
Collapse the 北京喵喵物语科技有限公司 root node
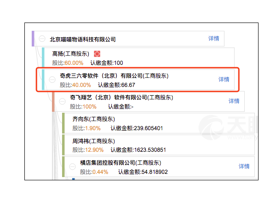(x=42, y=39)
